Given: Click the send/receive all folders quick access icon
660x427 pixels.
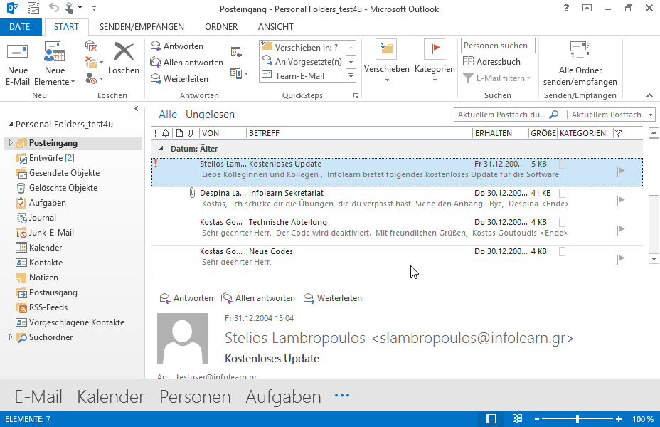Looking at the screenshot, I should (x=33, y=8).
